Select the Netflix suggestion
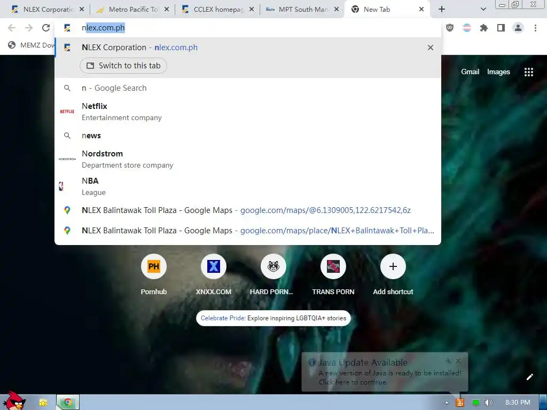547x410 pixels. point(248,112)
